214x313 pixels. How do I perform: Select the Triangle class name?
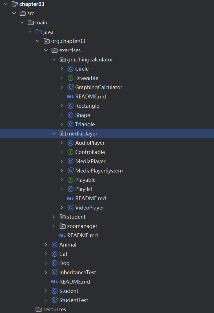tap(85, 125)
